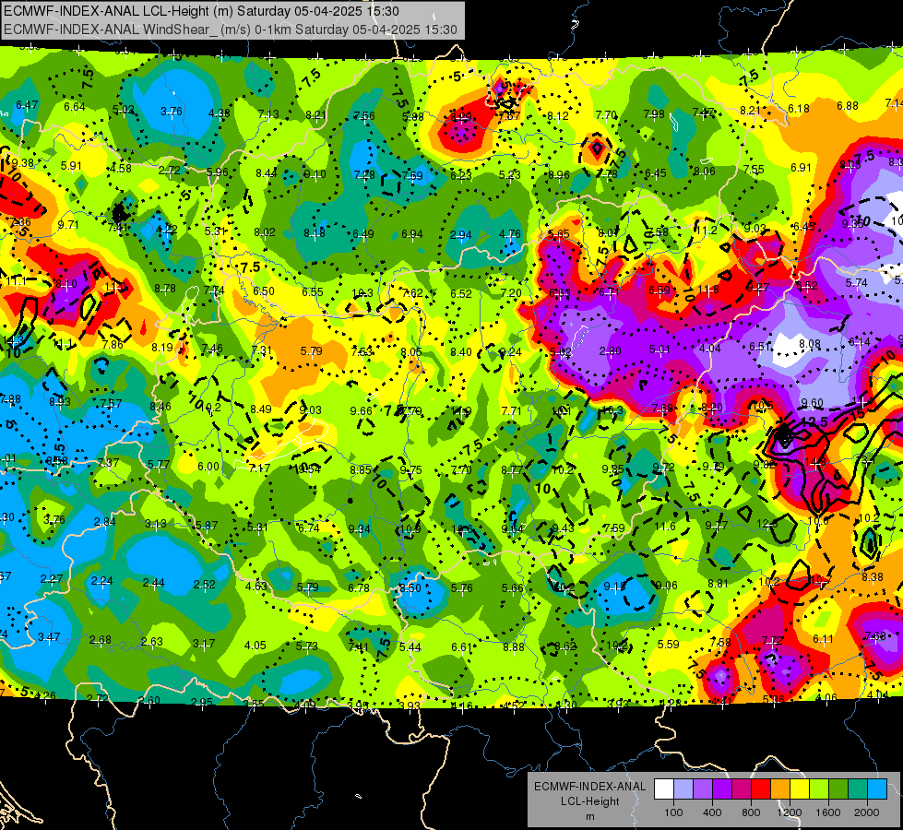
Task: Click the legend label 'LCL-Height'
Action: click(589, 801)
